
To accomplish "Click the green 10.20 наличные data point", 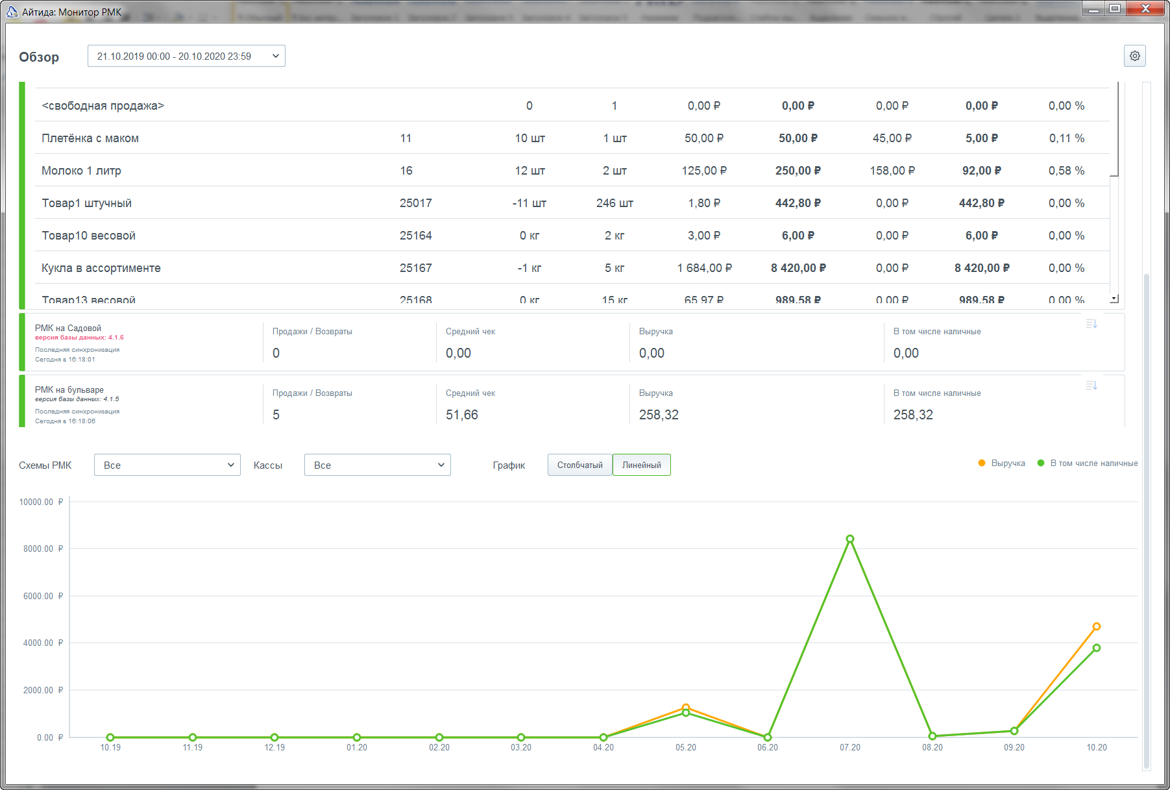I will [1097, 648].
